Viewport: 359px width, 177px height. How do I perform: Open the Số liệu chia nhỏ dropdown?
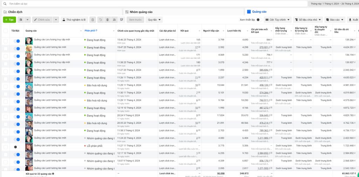tap(308, 20)
